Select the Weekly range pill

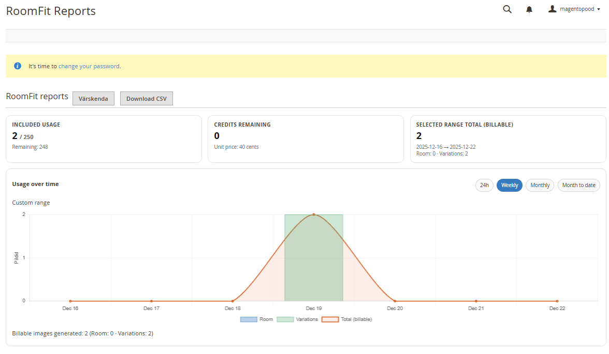[x=510, y=186]
